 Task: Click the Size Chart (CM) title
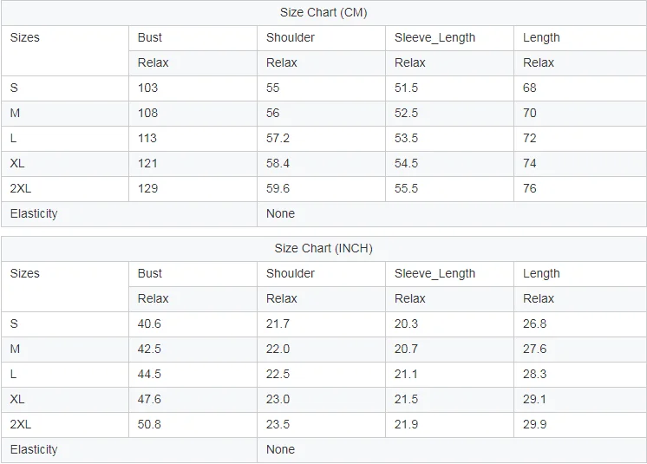click(x=323, y=12)
